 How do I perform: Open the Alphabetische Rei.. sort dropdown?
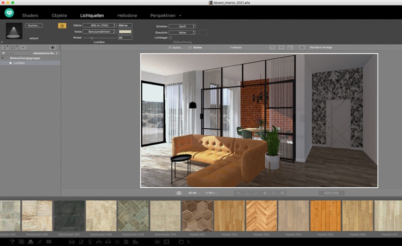tap(45, 53)
